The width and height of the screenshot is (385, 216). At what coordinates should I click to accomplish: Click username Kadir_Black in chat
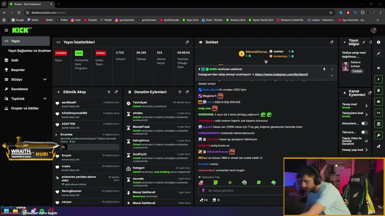(x=210, y=90)
